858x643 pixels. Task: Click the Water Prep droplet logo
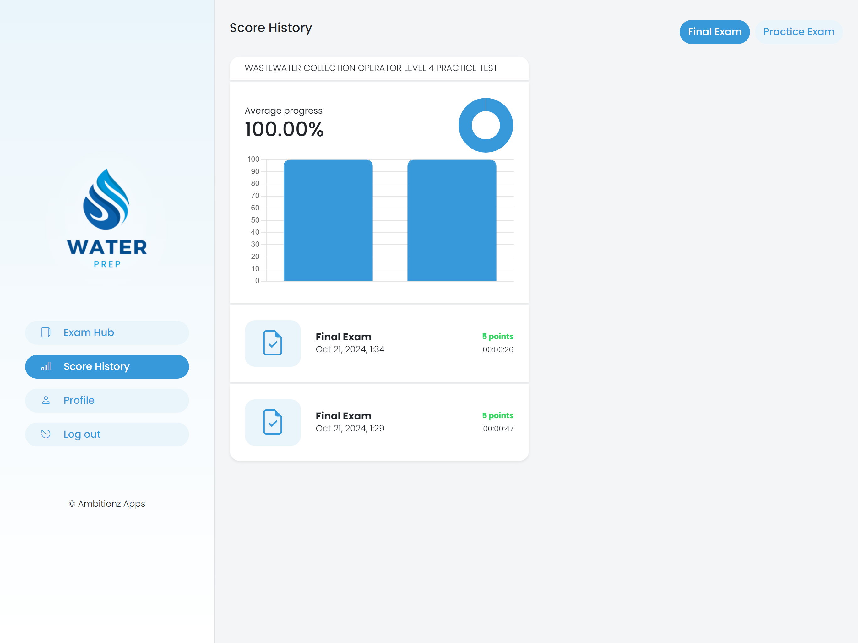click(106, 199)
